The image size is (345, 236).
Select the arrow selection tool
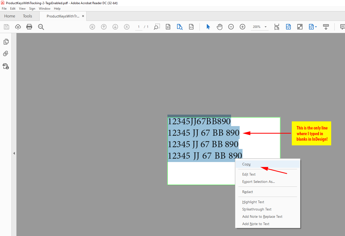pyautogui.click(x=208, y=27)
